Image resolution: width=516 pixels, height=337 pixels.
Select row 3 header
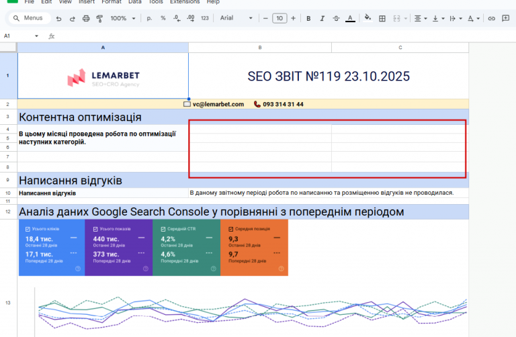pos(8,117)
